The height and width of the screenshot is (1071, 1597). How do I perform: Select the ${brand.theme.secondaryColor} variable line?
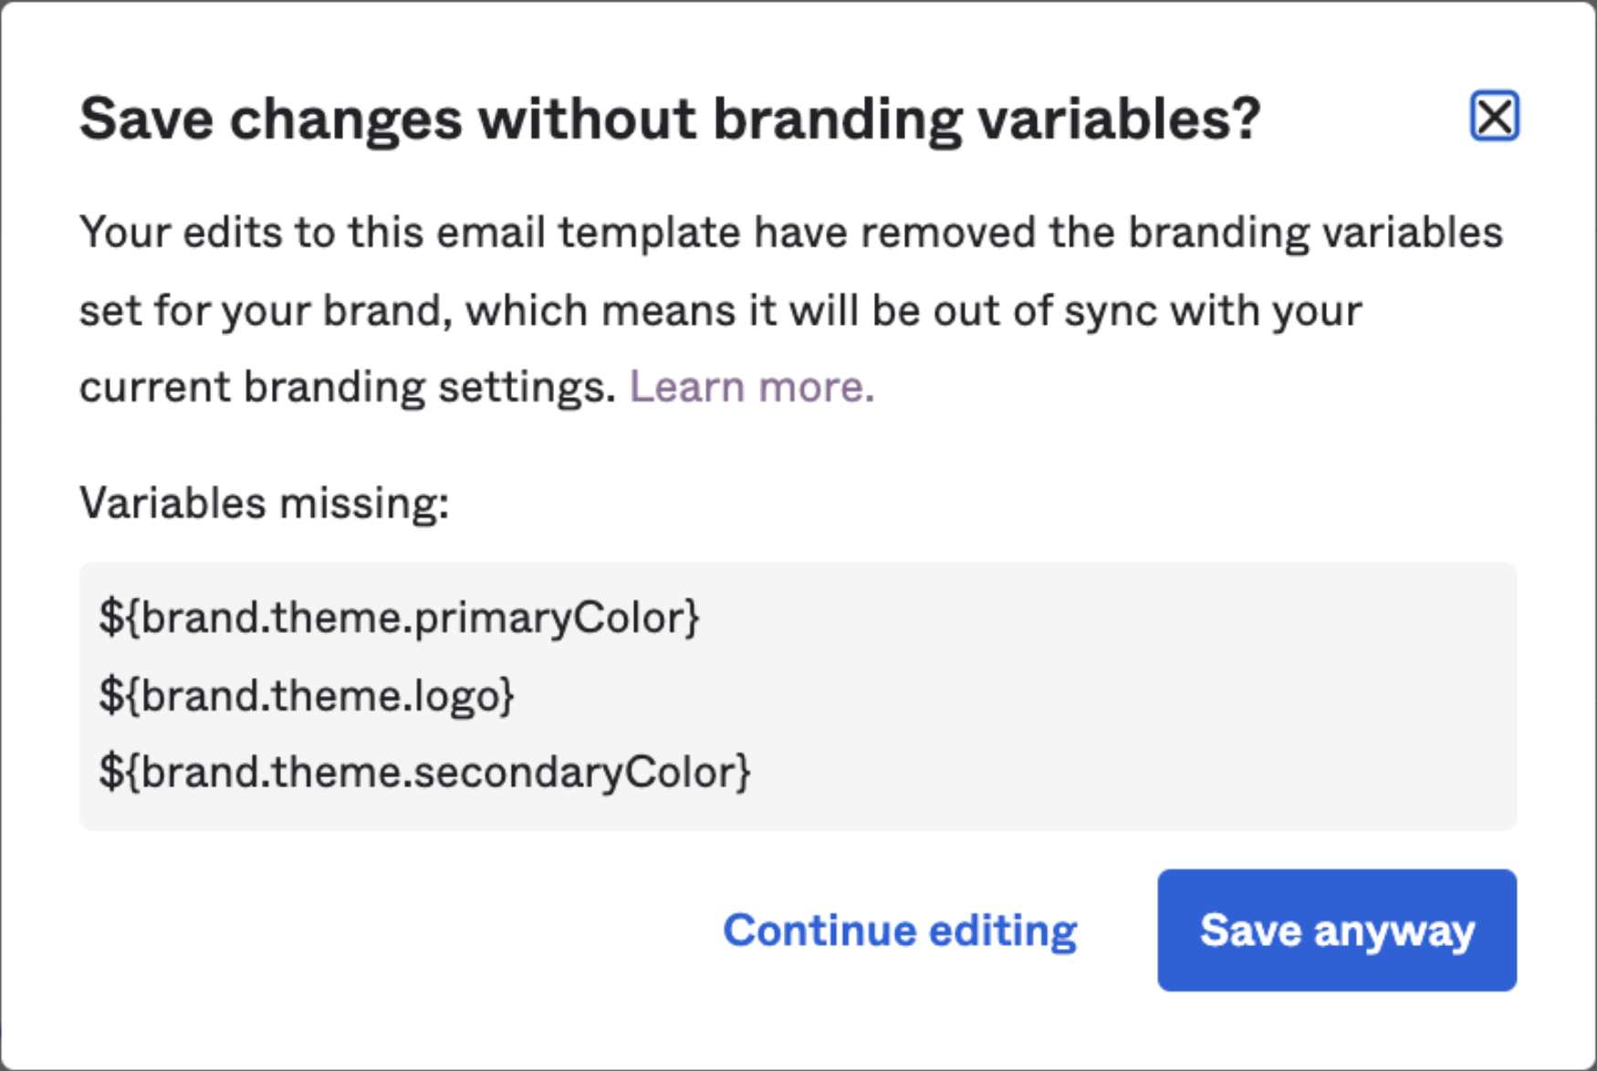(x=424, y=773)
